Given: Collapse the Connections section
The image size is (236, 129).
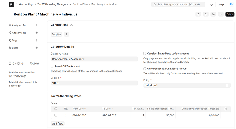Looking at the screenshot, I should tap(71, 25).
